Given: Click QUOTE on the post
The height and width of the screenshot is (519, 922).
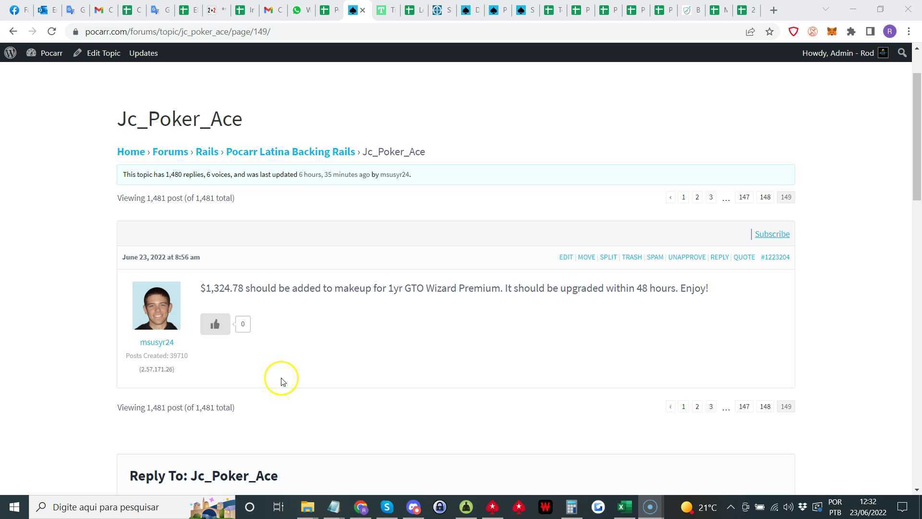Looking at the screenshot, I should [744, 257].
